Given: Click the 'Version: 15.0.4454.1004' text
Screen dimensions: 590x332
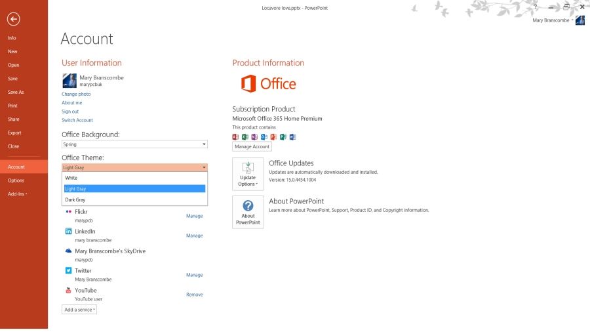Looking at the screenshot, I should pos(292,180).
